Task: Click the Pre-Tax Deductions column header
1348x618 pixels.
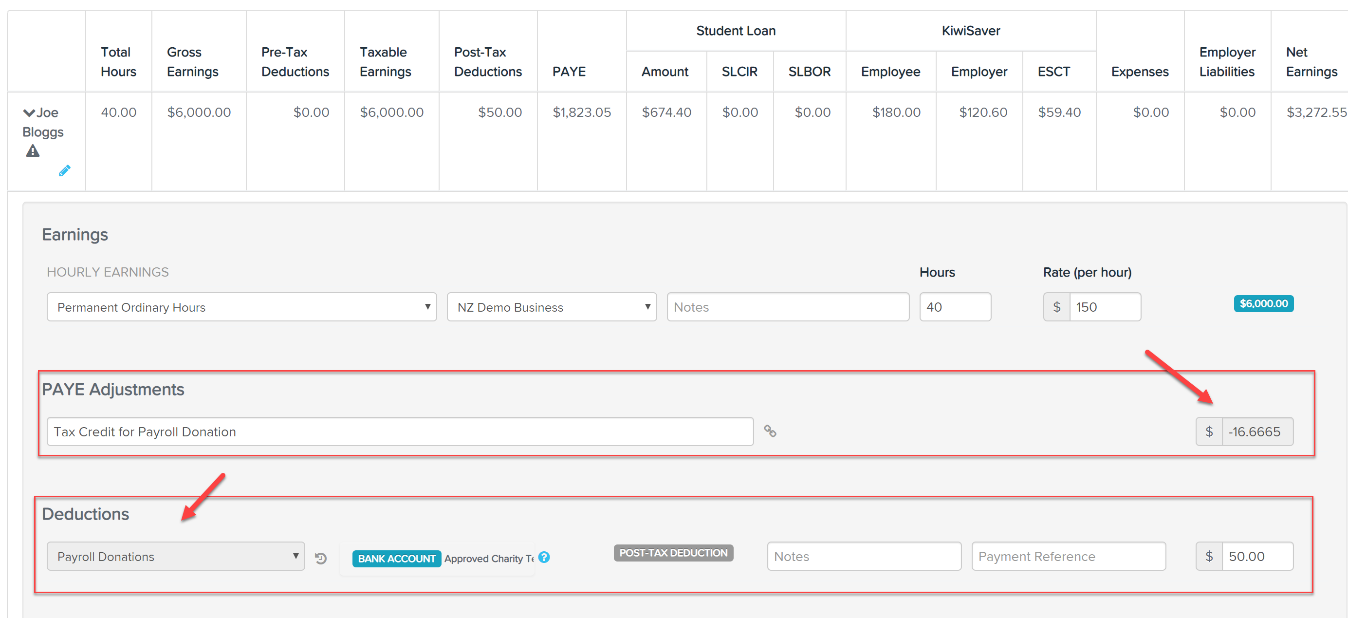Action: 295,62
